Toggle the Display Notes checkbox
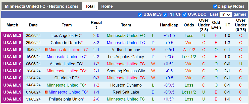Screen dimensions: 249x104 [x=215, y=6]
